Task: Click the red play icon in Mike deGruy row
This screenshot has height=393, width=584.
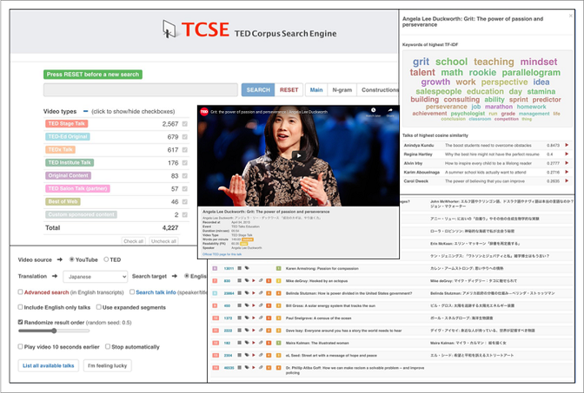Action: click(254, 281)
